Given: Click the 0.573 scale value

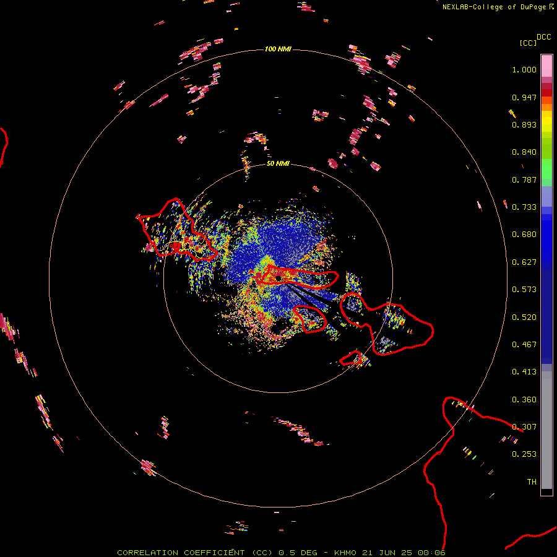Looking at the screenshot, I should 524,290.
